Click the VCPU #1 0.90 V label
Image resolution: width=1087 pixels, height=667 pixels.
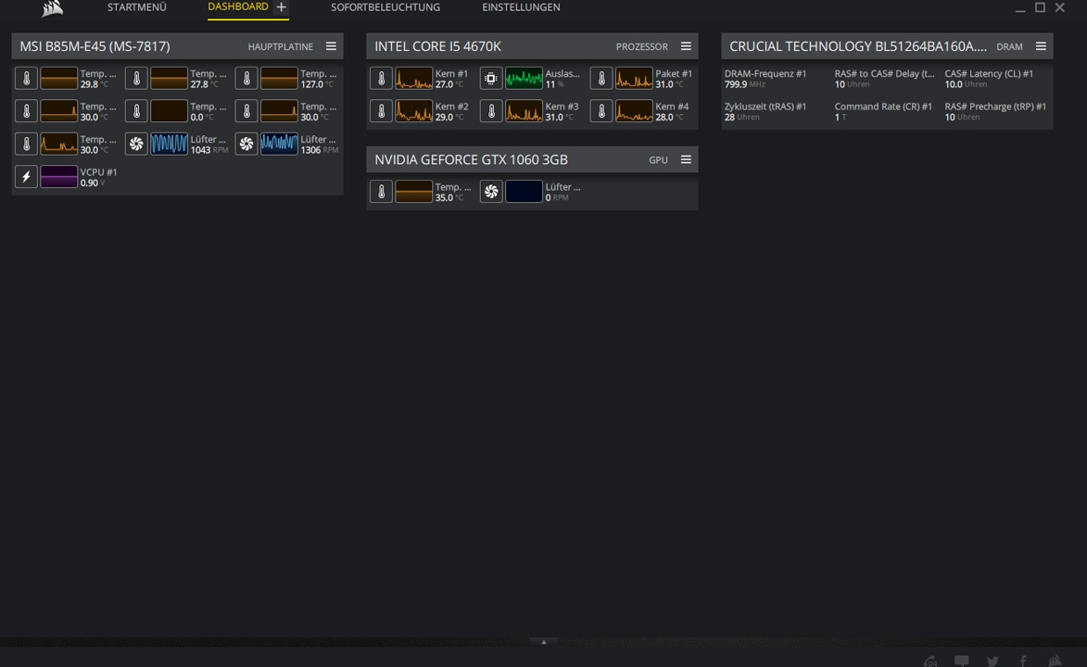tap(98, 177)
